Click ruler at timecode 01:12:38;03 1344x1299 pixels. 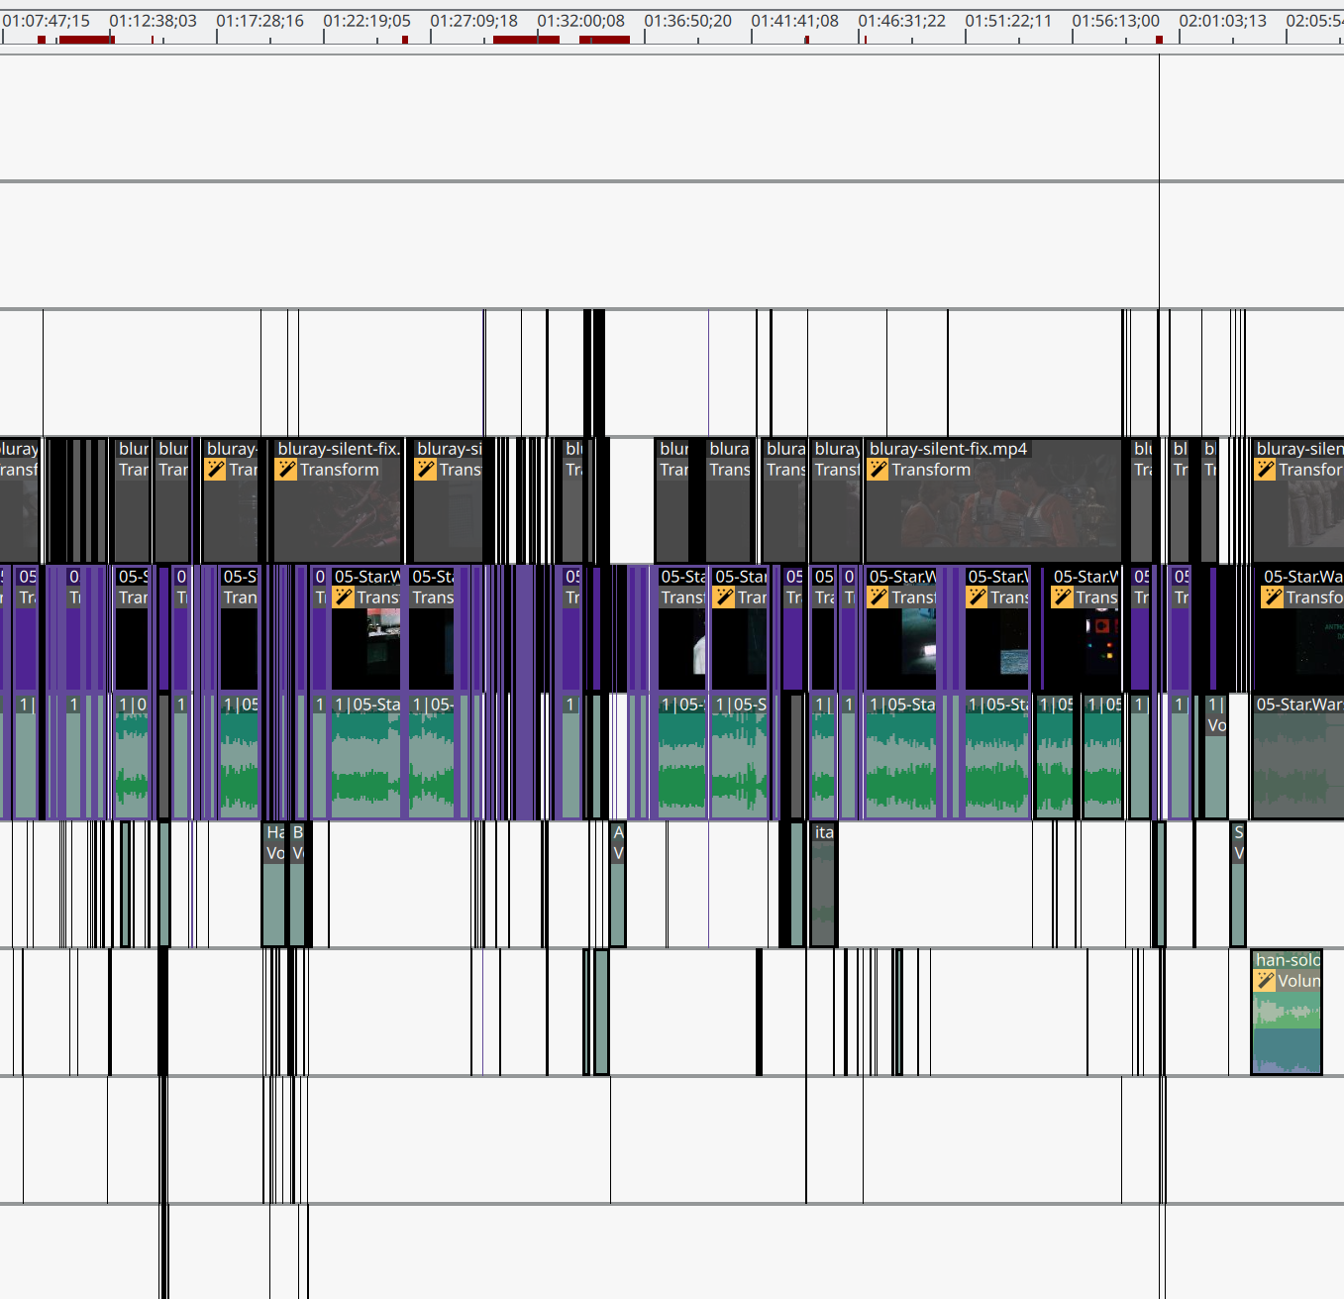click(153, 21)
